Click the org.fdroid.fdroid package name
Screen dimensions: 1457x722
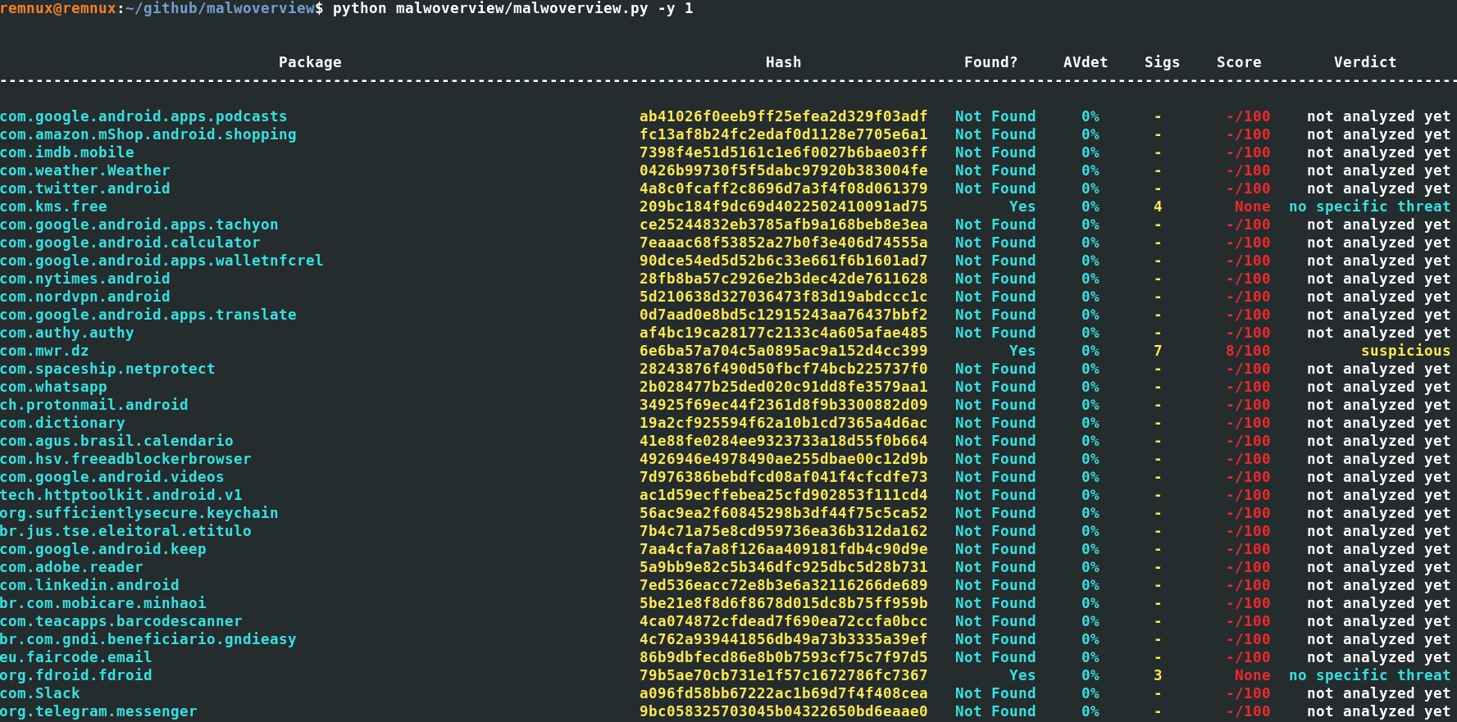[76, 675]
